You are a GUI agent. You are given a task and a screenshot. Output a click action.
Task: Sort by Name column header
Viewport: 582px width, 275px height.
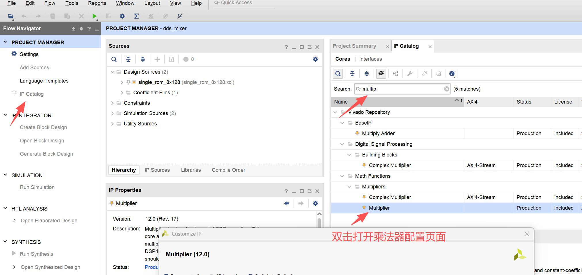397,102
